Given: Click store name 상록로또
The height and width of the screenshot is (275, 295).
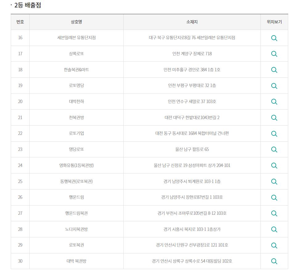Looking at the screenshot, I should click(76, 54).
